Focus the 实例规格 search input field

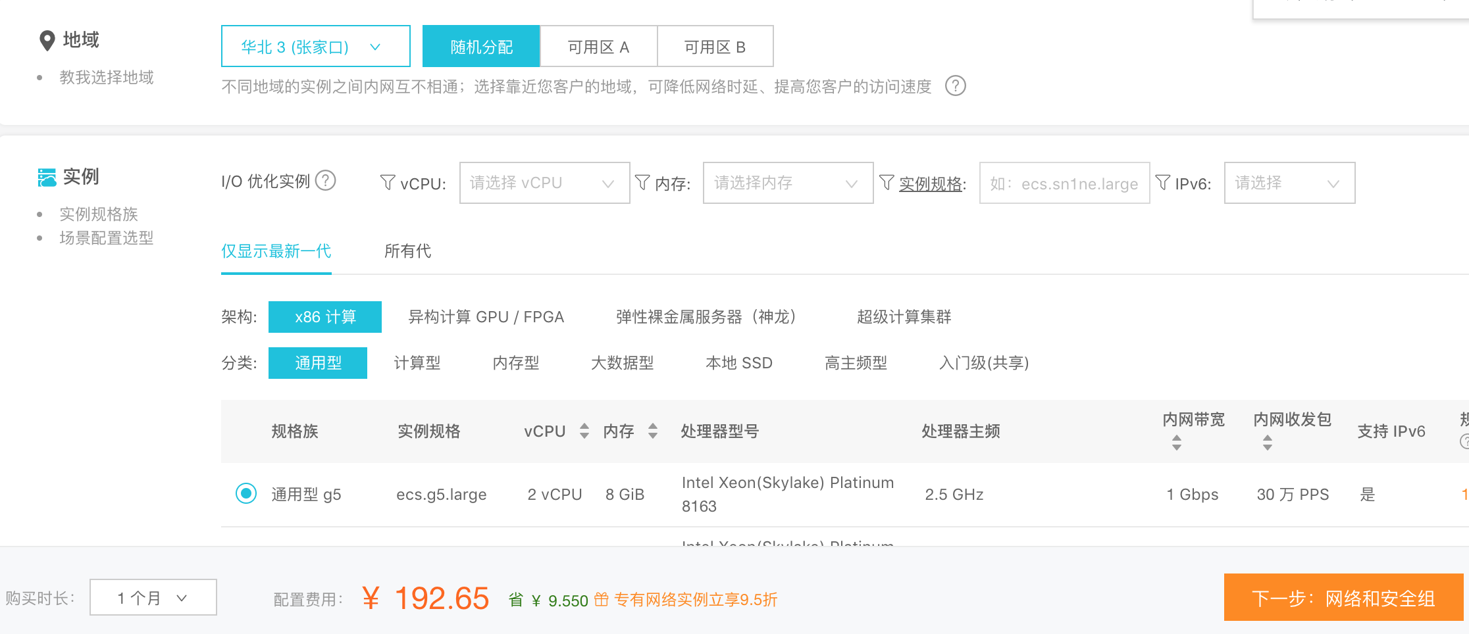[x=1064, y=183]
